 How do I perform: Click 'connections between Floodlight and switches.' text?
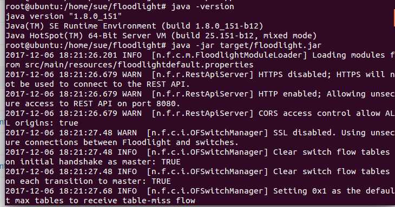tap(131, 142)
